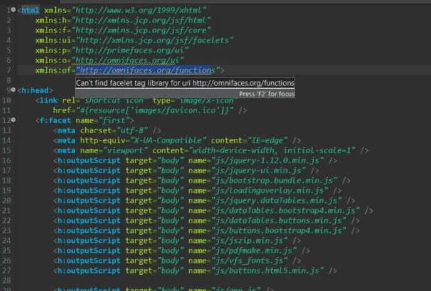Click the width=device-width content value
Viewport: 431px width, 291px height.
(272, 150)
